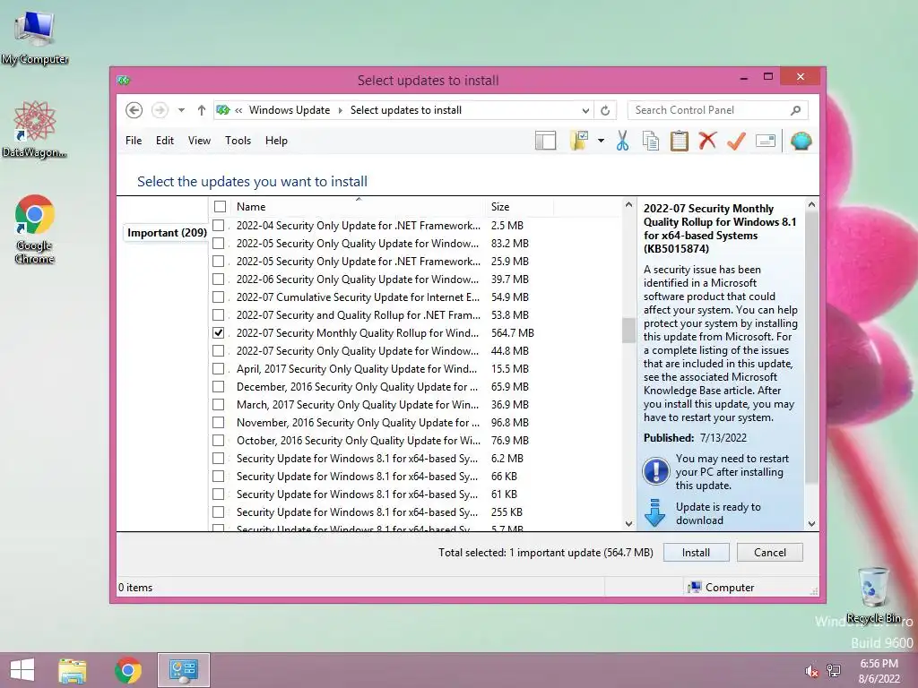Check 2022-04 Security Only Update for .NET Framework
Viewport: 918px width, 688px height.
coord(219,225)
